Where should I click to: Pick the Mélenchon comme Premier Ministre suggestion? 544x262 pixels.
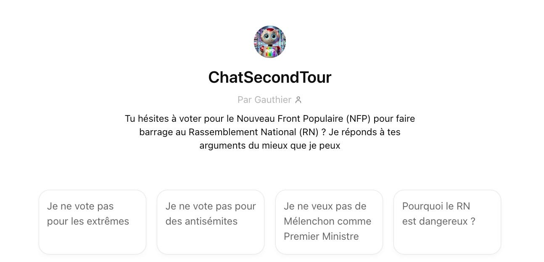[329, 222]
